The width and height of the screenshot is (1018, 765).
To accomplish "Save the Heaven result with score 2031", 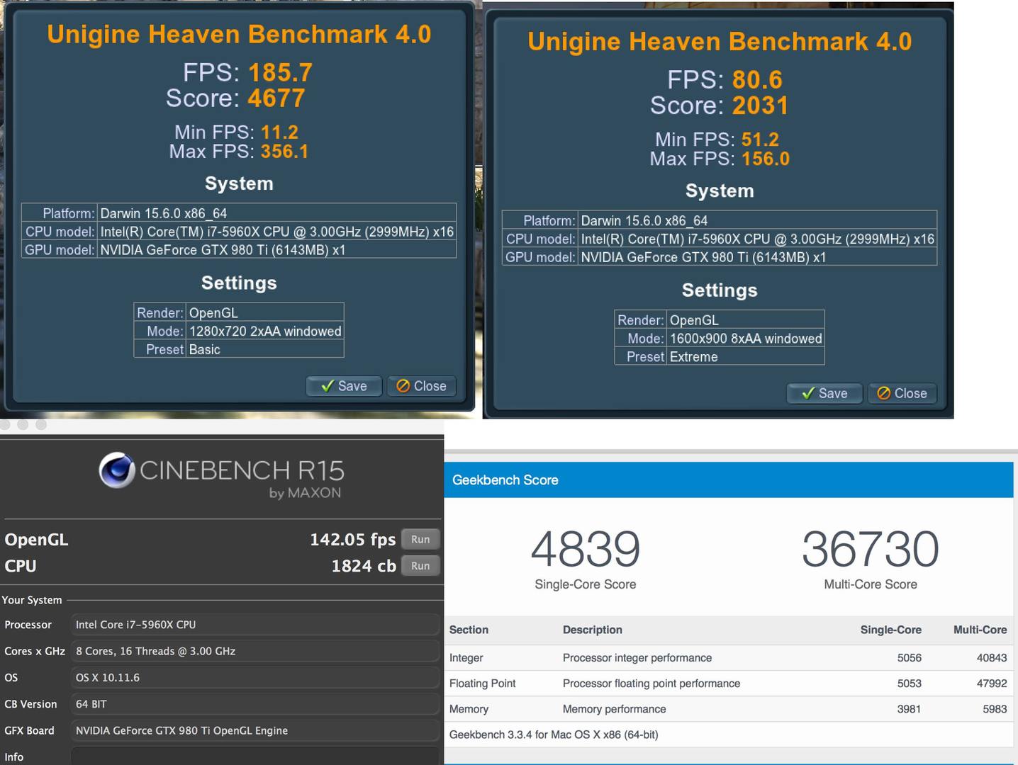I will [824, 393].
